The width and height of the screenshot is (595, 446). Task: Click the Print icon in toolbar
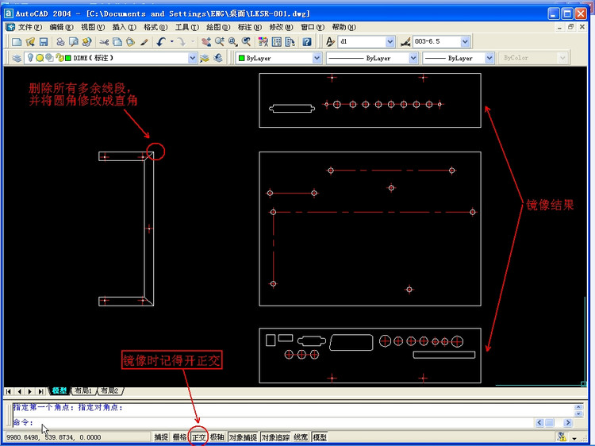pos(60,42)
